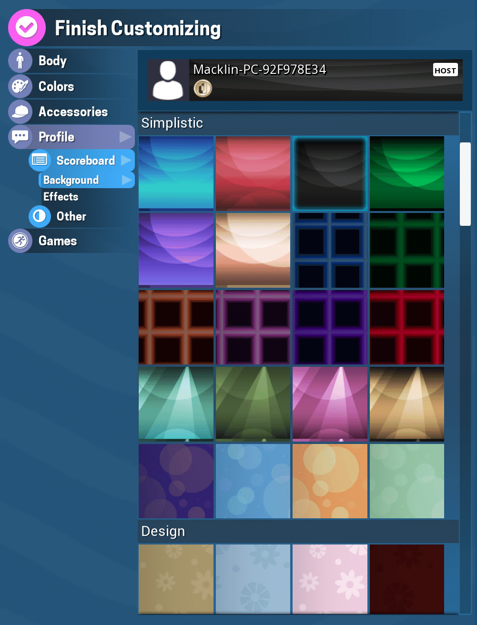Select the teal spotlight background
The width and height of the screenshot is (477, 625).
[x=176, y=404]
